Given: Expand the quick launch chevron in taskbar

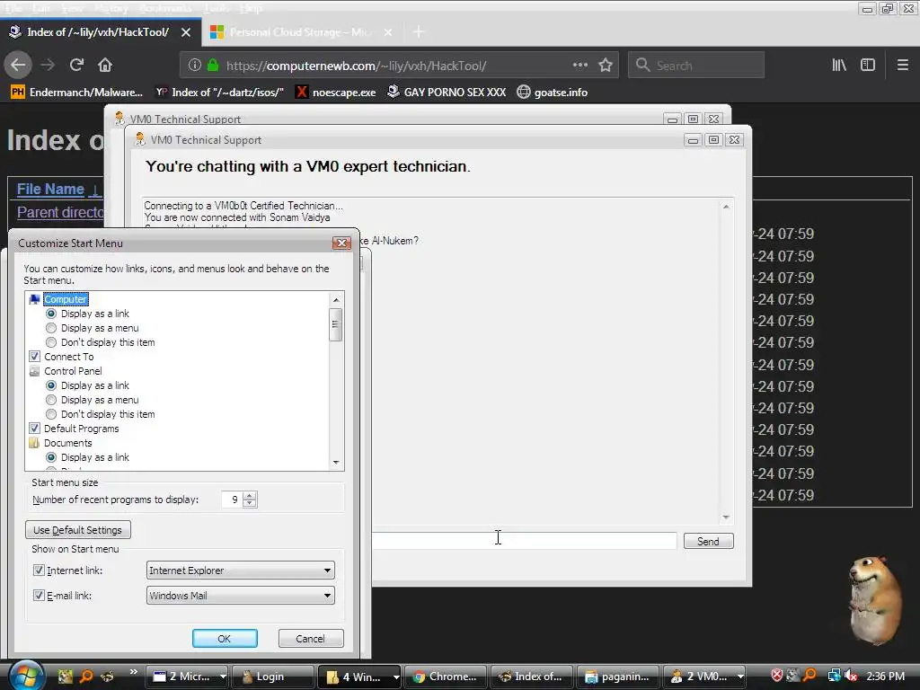Looking at the screenshot, I should (133, 672).
